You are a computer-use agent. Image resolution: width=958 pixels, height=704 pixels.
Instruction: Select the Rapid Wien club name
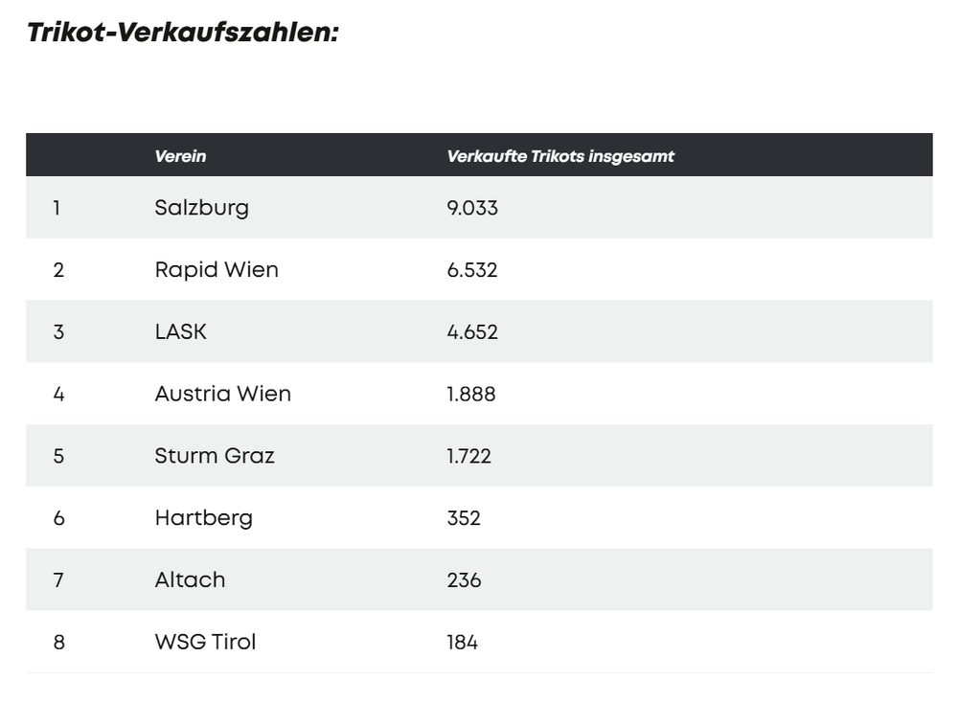pyautogui.click(x=217, y=269)
